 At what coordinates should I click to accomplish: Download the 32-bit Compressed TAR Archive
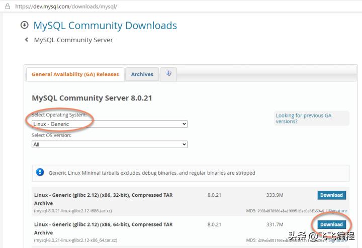331,195
